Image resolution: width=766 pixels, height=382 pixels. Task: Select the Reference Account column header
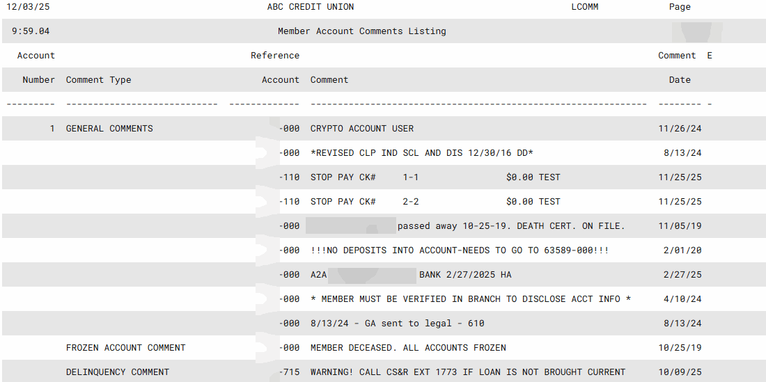[x=276, y=67]
